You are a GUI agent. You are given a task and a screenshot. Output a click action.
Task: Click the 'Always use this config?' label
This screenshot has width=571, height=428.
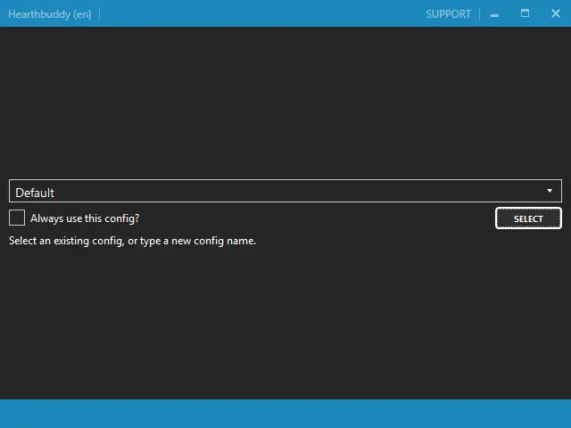click(x=85, y=218)
